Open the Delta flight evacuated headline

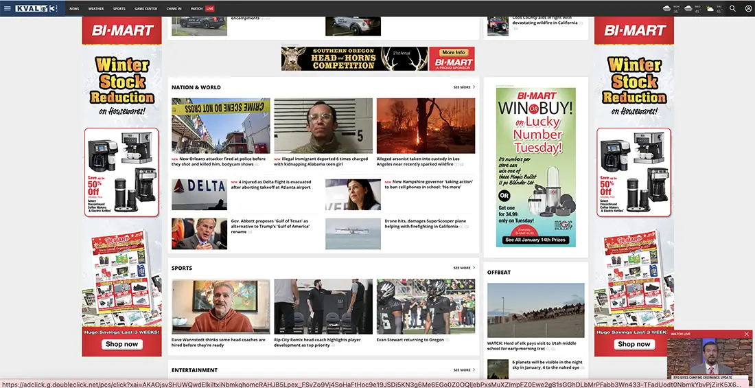271,185
